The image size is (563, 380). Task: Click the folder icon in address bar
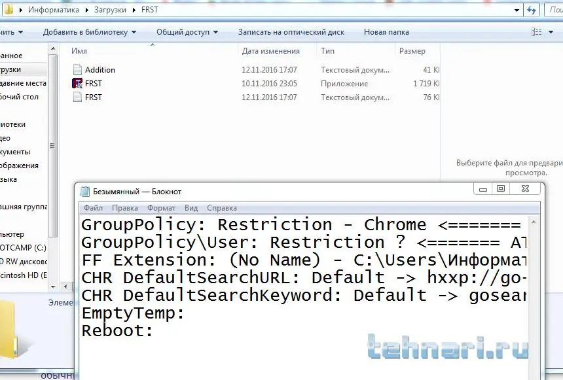point(8,10)
